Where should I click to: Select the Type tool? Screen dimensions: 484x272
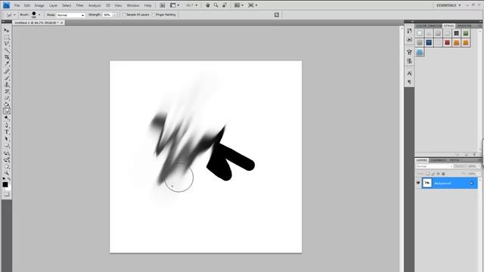pyautogui.click(x=7, y=132)
